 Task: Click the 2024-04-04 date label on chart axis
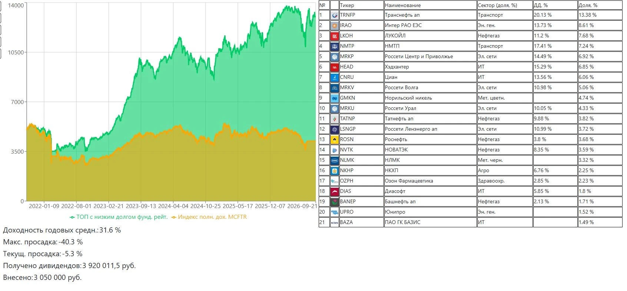coord(173,206)
